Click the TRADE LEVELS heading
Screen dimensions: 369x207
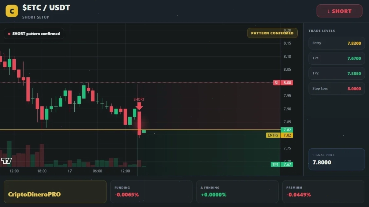point(322,31)
